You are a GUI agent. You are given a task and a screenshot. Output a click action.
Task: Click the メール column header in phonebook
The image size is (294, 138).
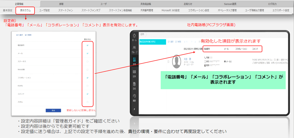(226, 49)
